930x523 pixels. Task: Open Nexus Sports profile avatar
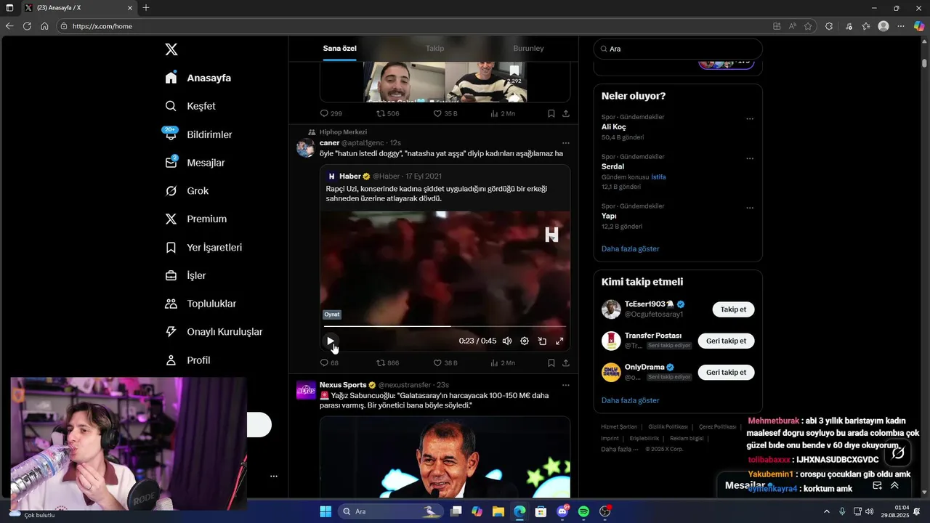click(x=306, y=390)
